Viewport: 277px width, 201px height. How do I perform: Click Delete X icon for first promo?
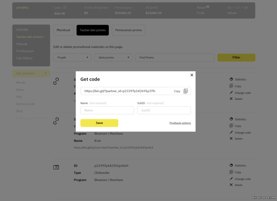tap(231, 99)
